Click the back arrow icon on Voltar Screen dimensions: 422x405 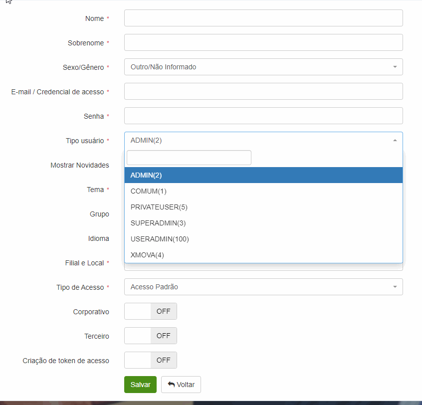pyautogui.click(x=170, y=384)
